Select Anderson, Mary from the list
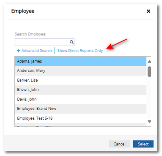Viewport: 162px width, 156px height. (x=80, y=71)
